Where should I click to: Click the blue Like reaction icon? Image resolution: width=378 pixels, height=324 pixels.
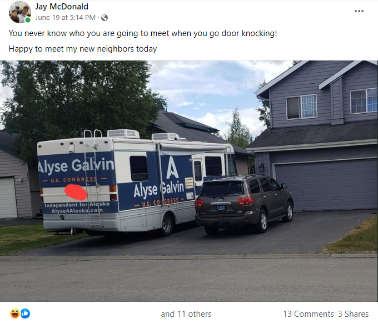26,313
